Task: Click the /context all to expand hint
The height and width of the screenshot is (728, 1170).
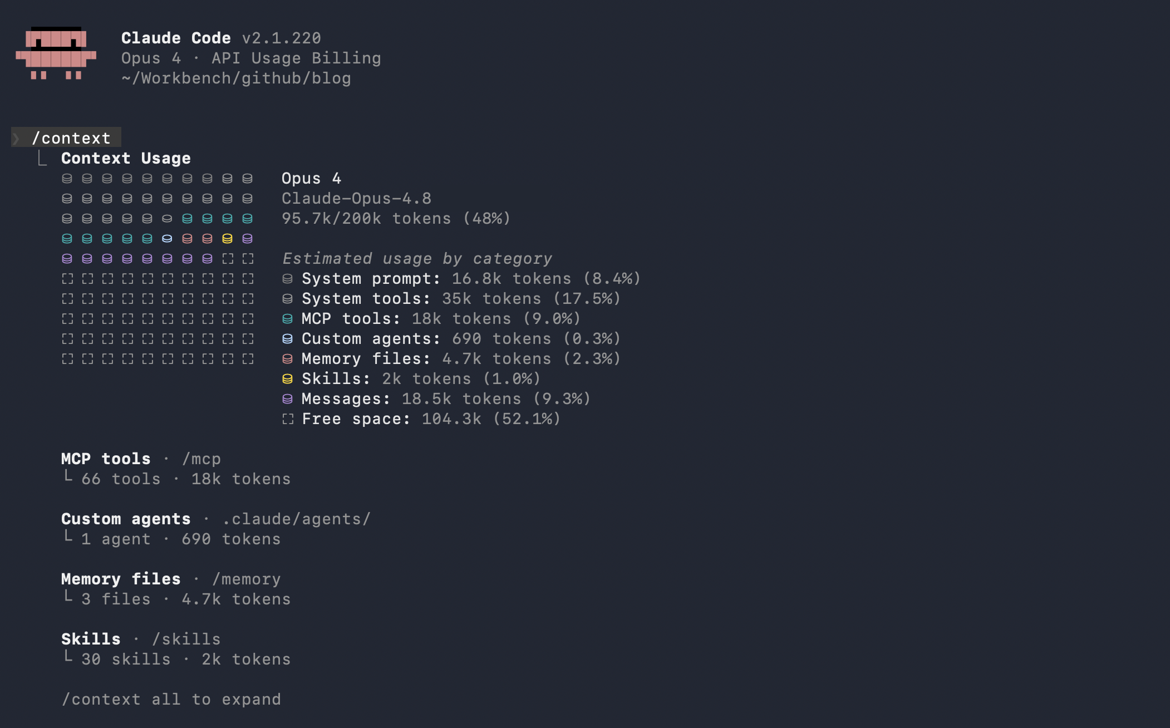Action: point(171,700)
